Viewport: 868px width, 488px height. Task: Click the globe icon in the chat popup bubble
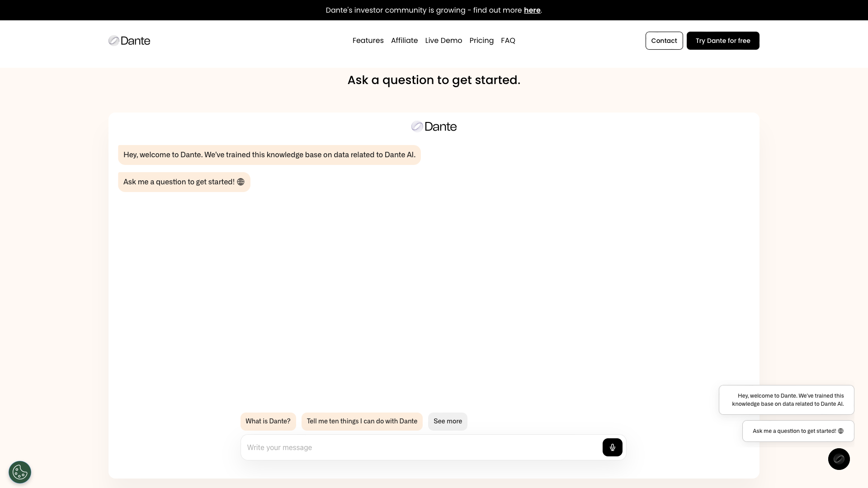point(841,431)
